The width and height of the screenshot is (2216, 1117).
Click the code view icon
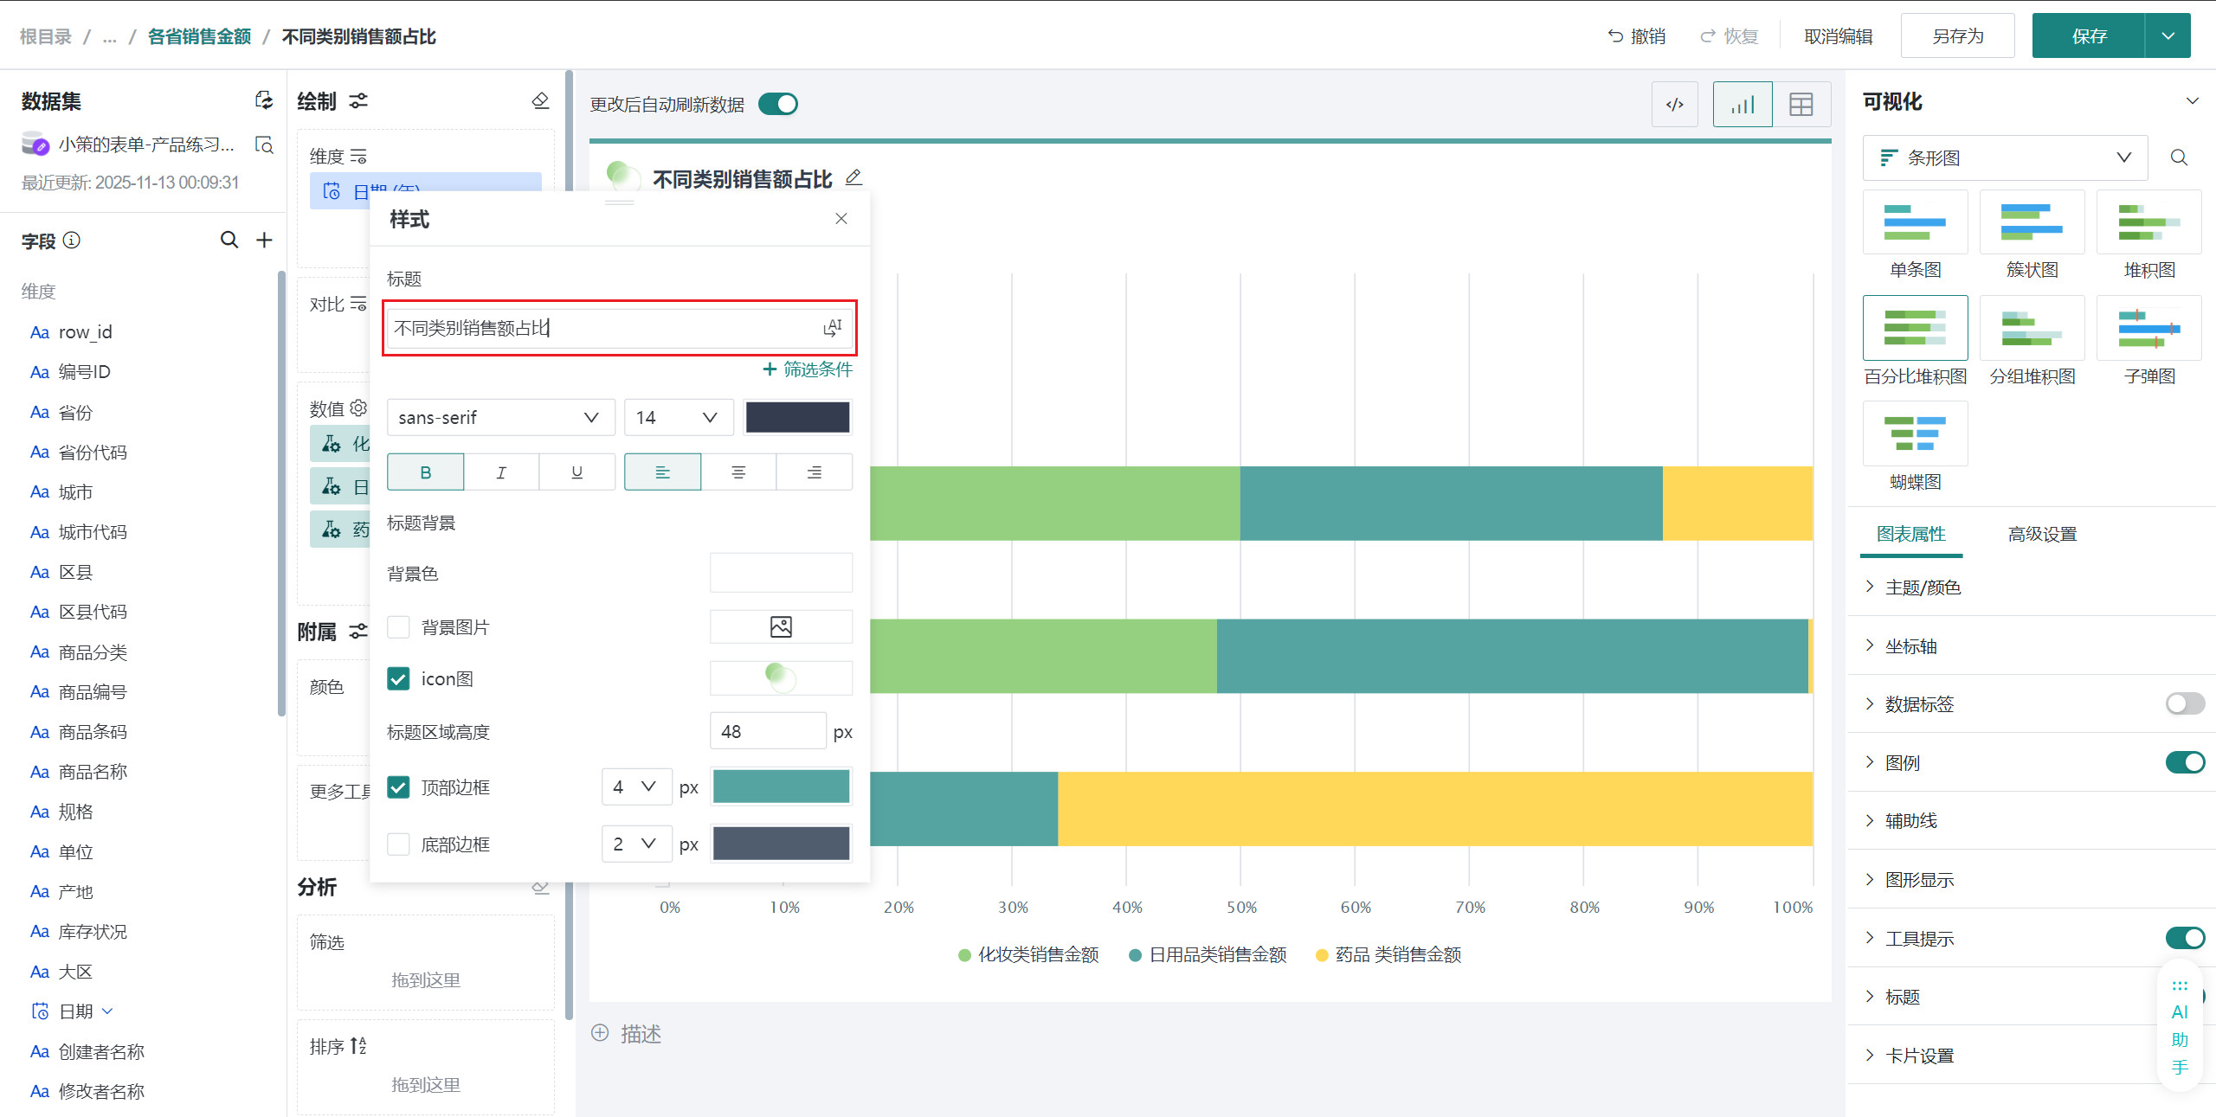(x=1674, y=105)
